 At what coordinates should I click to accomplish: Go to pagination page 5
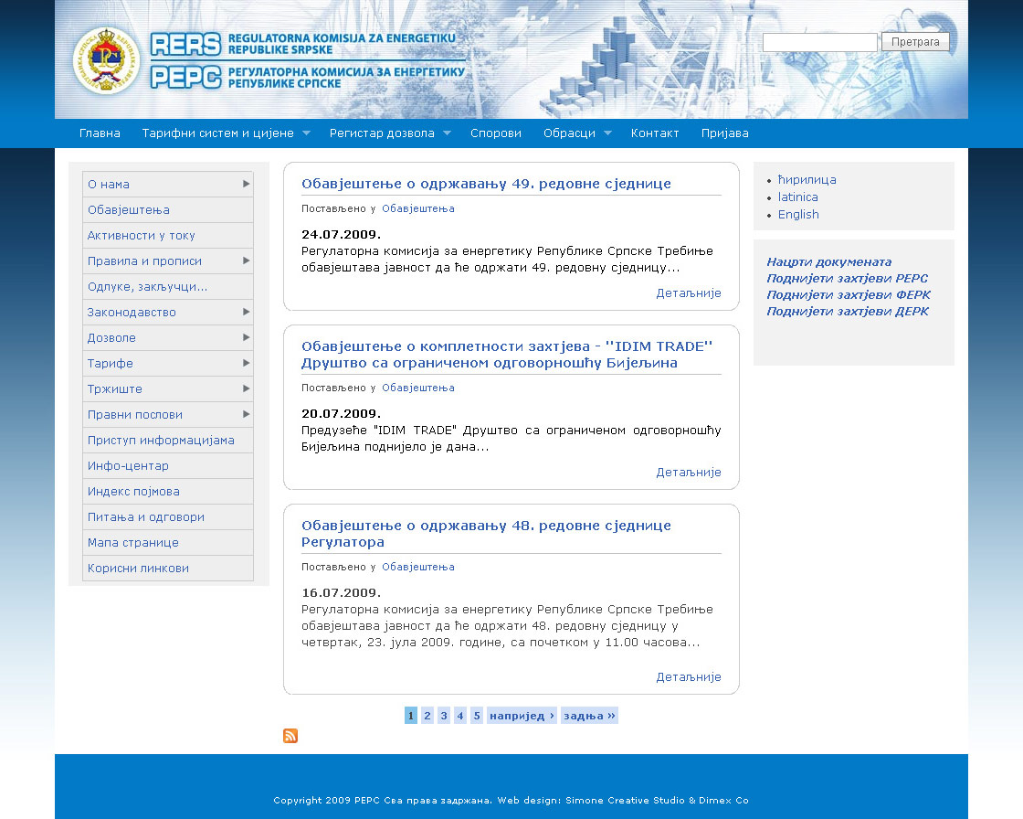coord(477,716)
